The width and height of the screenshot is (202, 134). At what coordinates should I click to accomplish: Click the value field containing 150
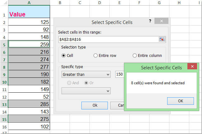click(x=119, y=75)
